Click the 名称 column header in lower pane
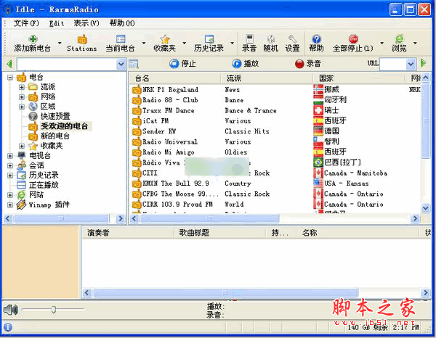This screenshot has width=436, height=338. coord(358,233)
